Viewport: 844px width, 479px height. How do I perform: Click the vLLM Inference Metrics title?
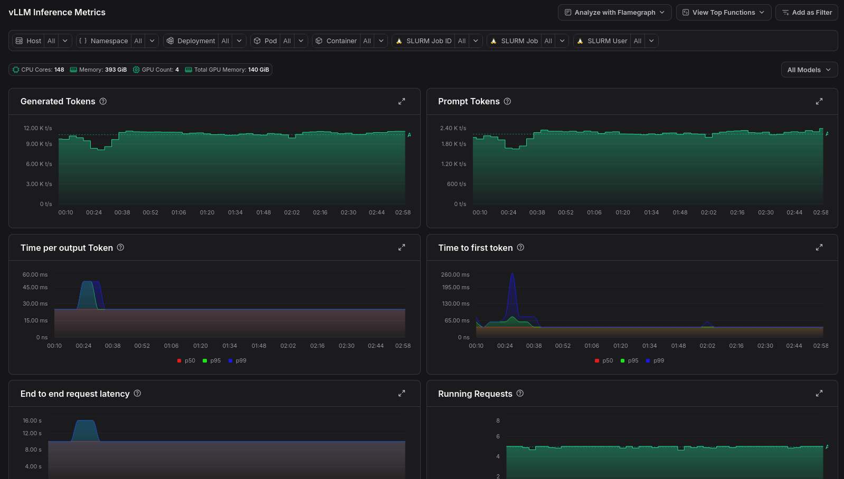[x=57, y=12]
